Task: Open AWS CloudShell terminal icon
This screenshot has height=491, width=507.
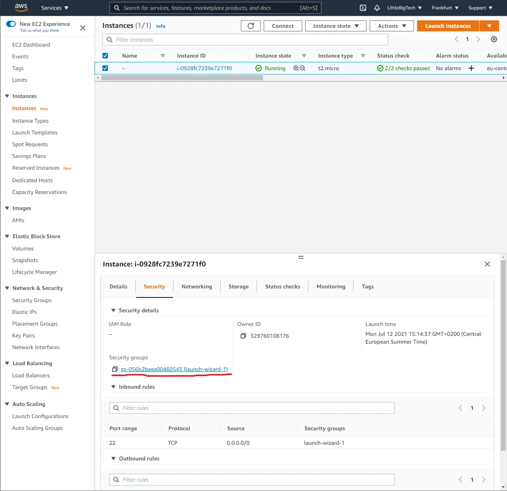Action: [x=363, y=8]
